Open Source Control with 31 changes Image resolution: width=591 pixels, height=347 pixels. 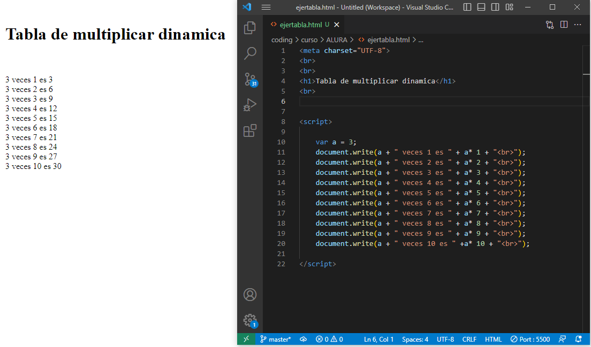pos(250,79)
